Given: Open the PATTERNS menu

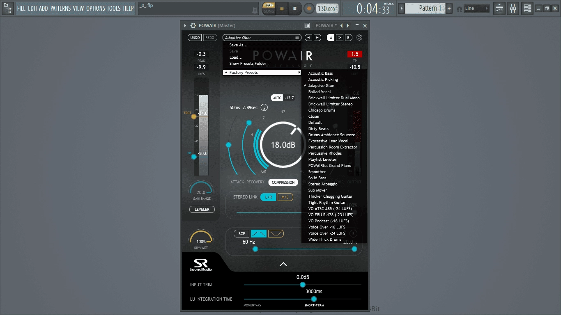Looking at the screenshot, I should click(x=61, y=8).
